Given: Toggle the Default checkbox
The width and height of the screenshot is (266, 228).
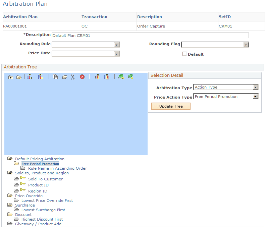Looking at the screenshot, I should coord(184,54).
